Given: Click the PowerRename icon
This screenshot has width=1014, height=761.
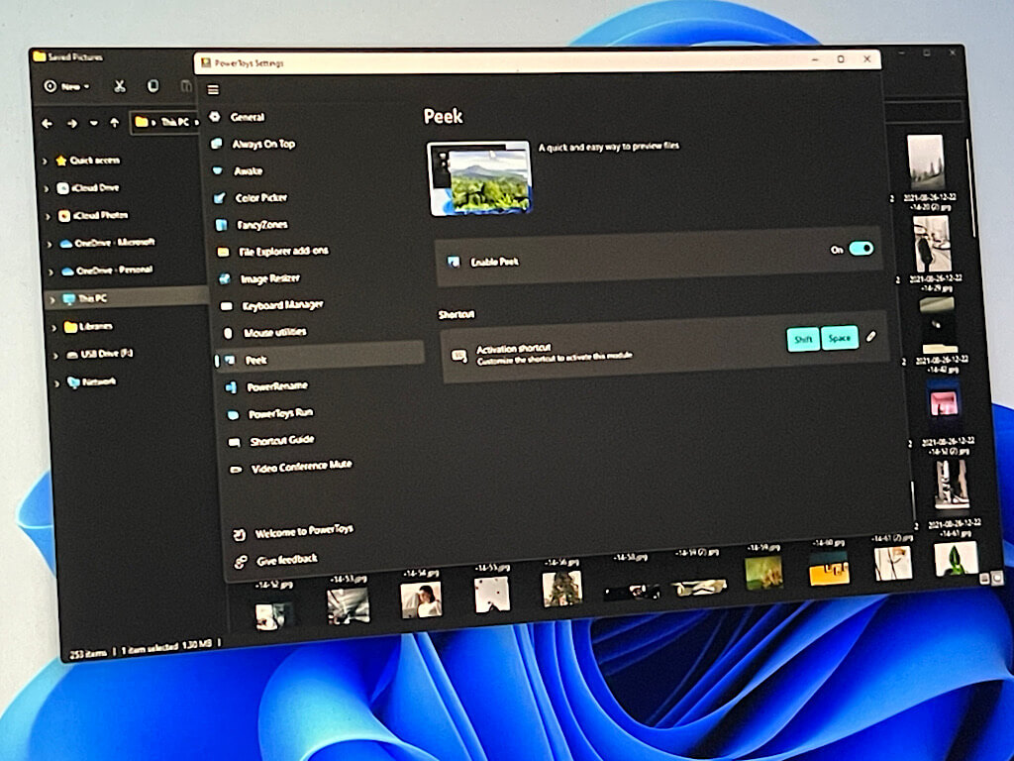Looking at the screenshot, I should [x=231, y=387].
